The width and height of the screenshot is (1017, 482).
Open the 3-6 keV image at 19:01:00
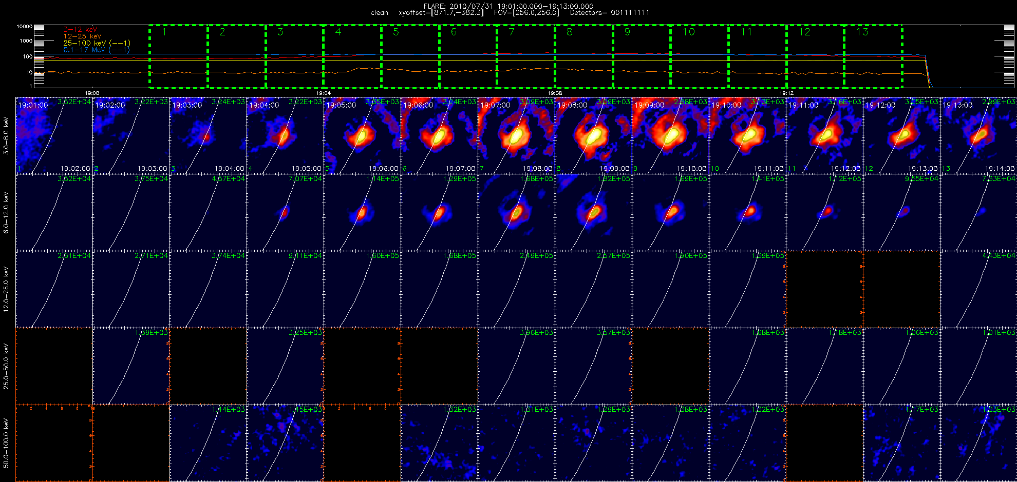54,135
